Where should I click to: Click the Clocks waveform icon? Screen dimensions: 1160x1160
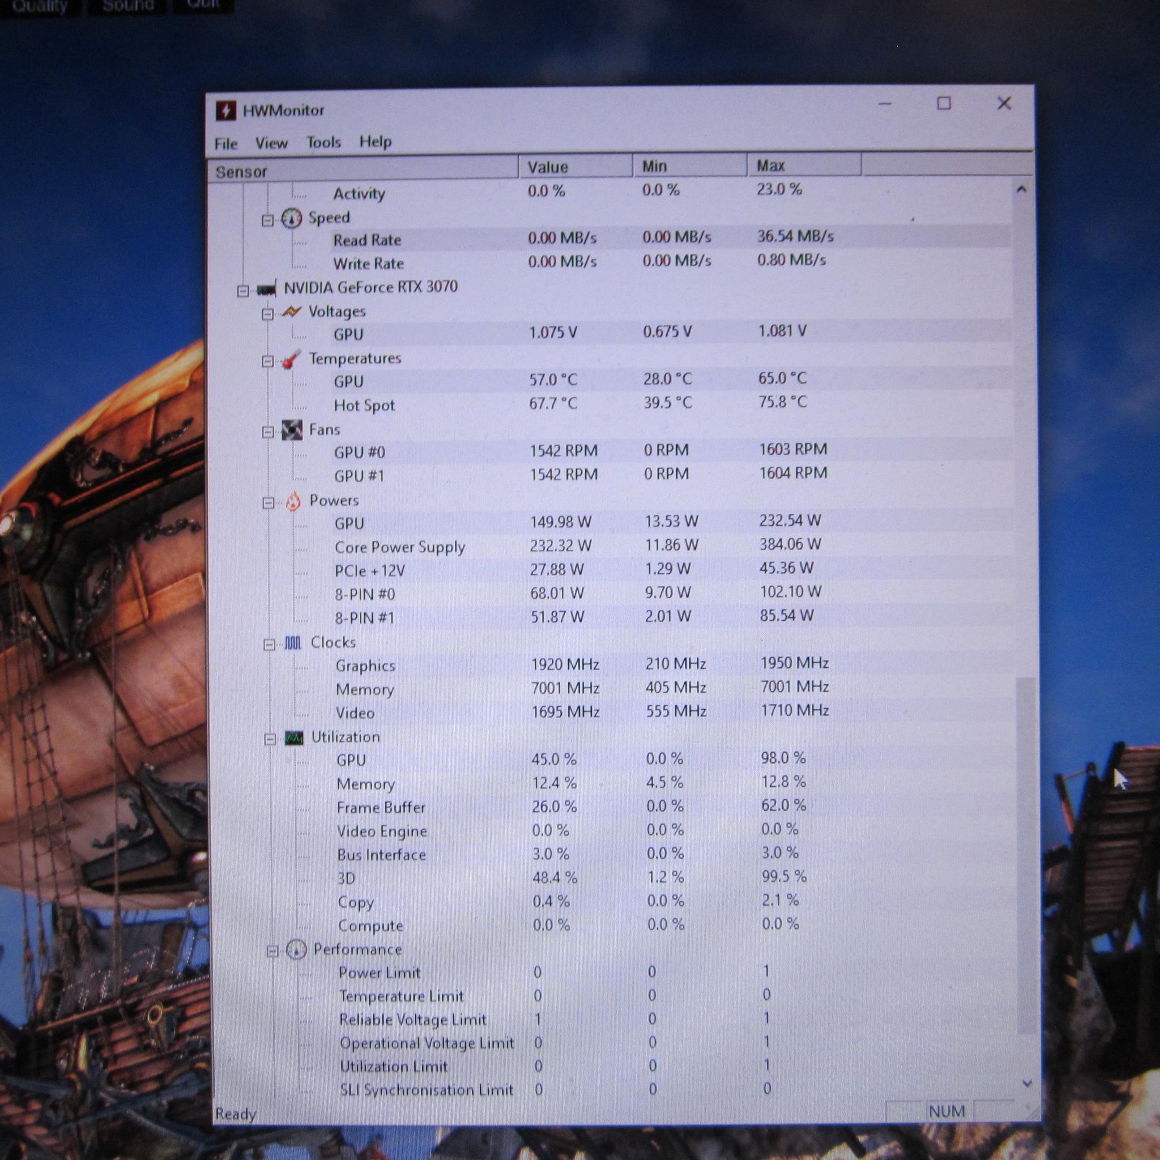tap(293, 643)
